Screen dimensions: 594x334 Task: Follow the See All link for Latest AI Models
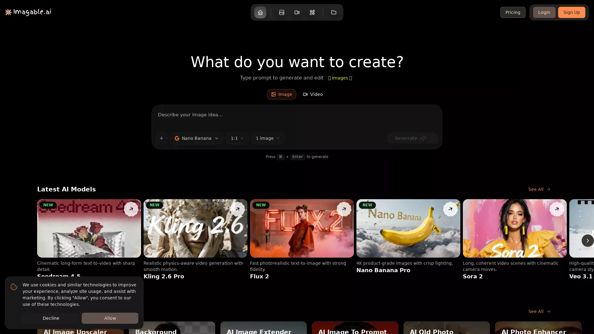tap(539, 189)
